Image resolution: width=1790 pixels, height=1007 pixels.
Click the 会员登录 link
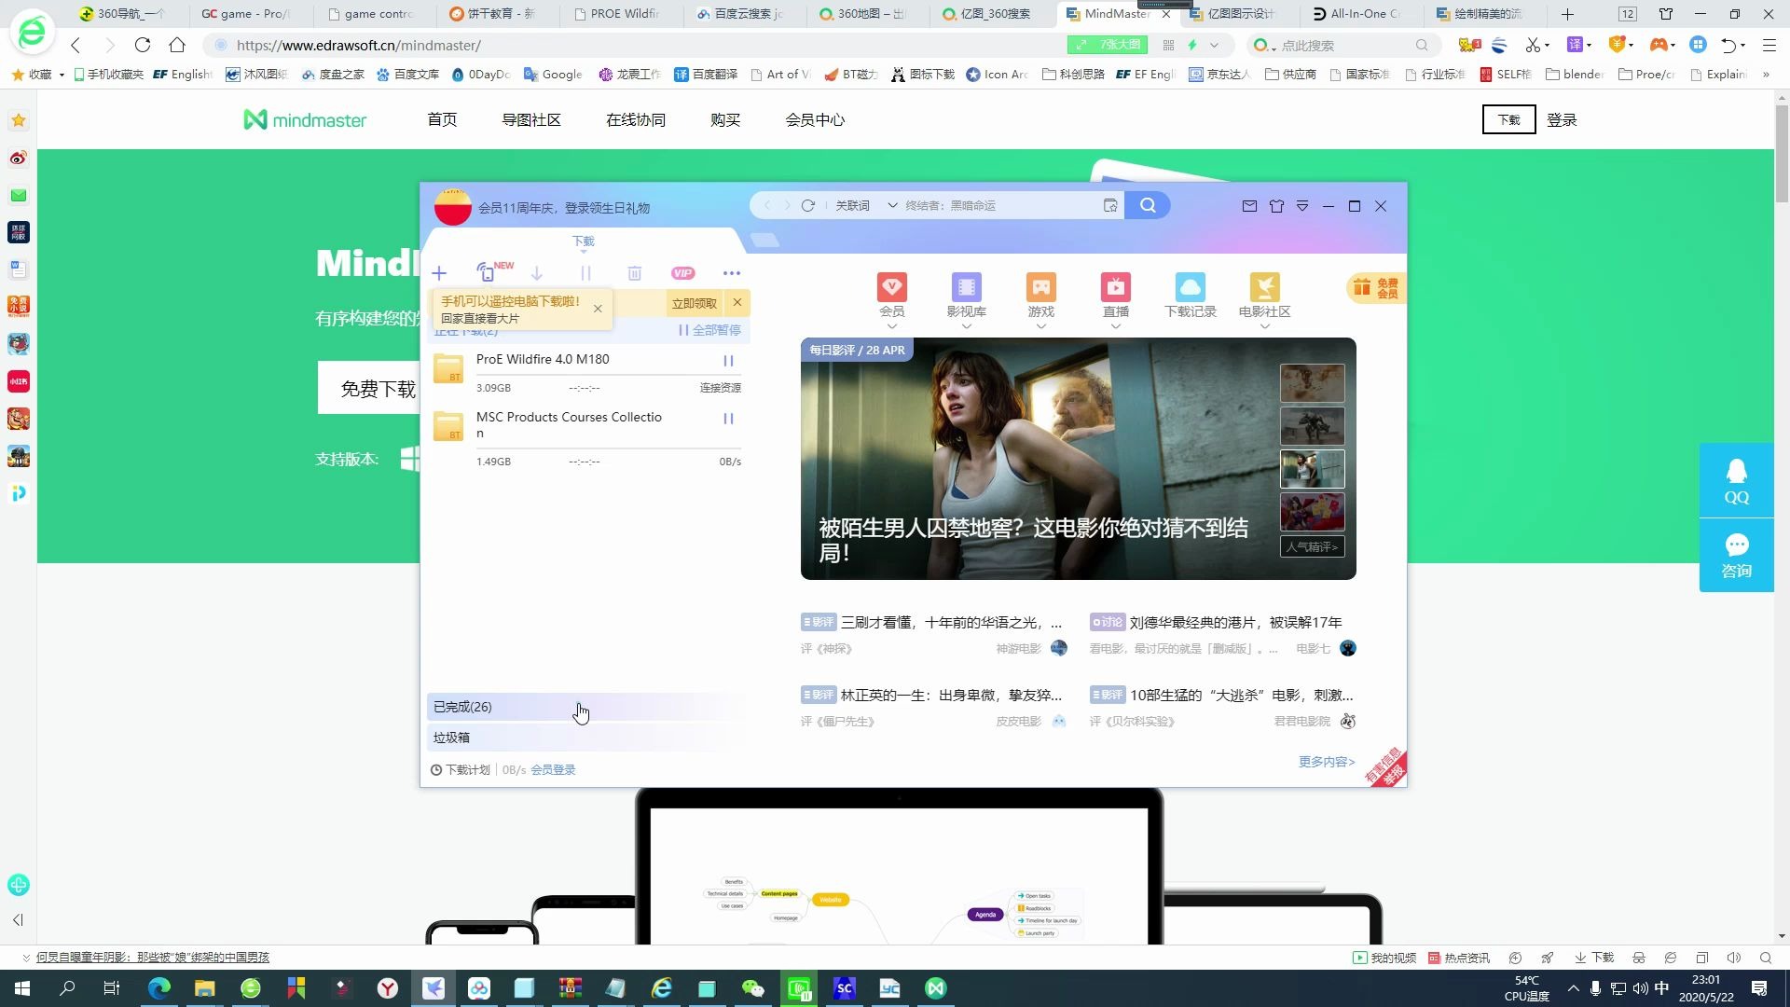click(553, 770)
